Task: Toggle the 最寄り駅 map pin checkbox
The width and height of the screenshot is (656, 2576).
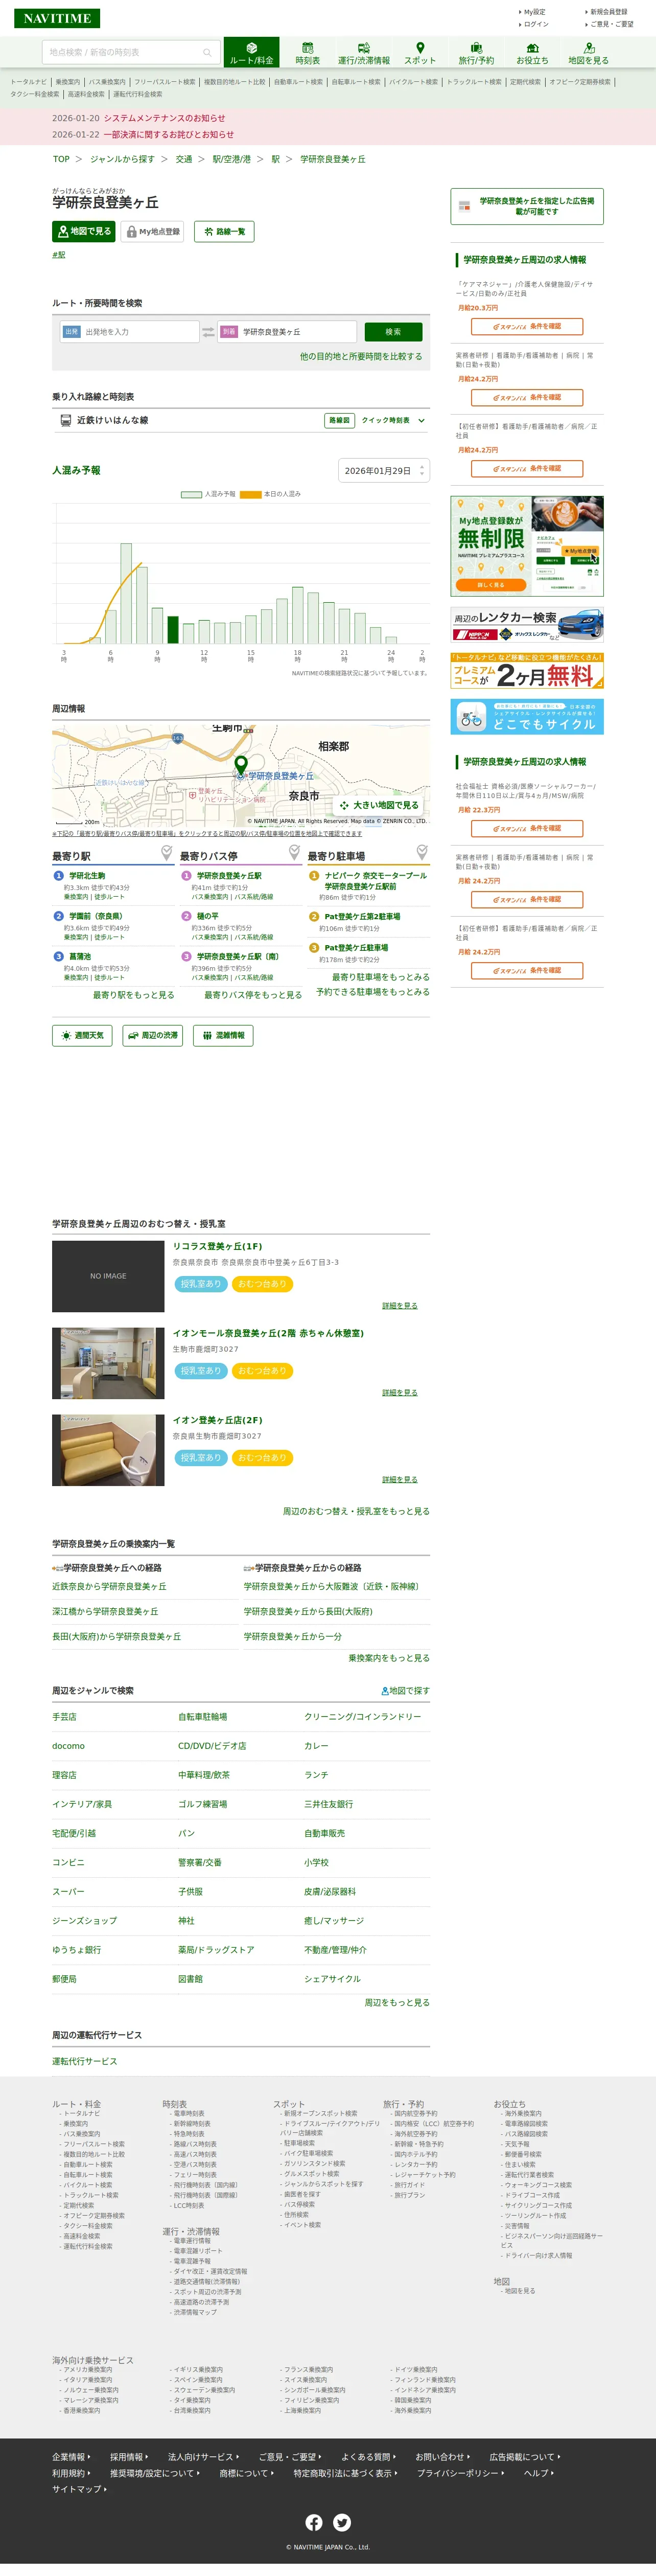Action: click(167, 853)
